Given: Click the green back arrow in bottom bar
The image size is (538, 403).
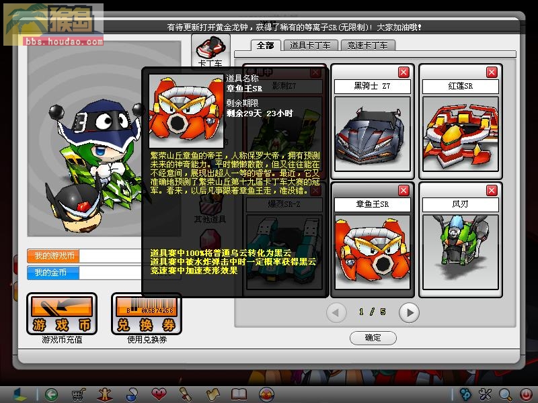Looking at the screenshot, I should [52, 394].
